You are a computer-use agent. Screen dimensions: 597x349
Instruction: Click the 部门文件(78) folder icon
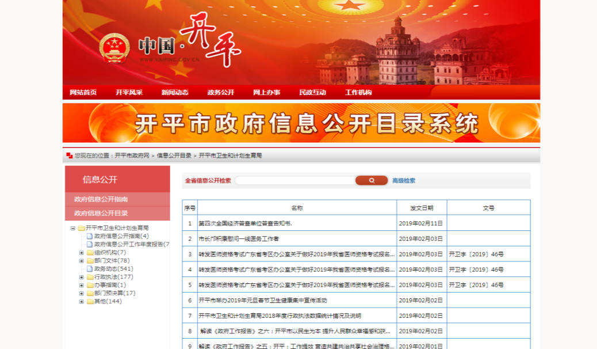90,260
